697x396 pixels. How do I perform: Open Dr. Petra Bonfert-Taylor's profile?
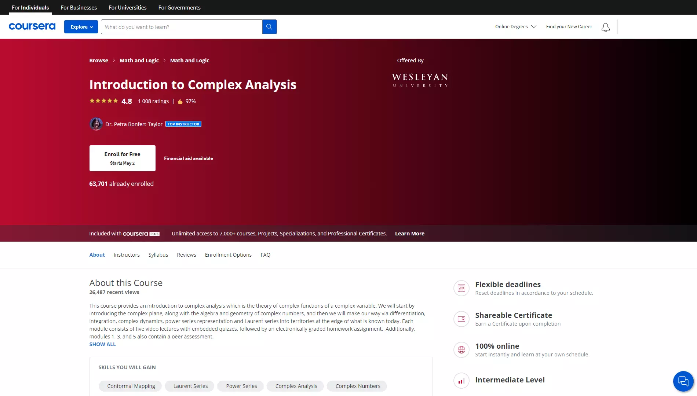tap(134, 124)
